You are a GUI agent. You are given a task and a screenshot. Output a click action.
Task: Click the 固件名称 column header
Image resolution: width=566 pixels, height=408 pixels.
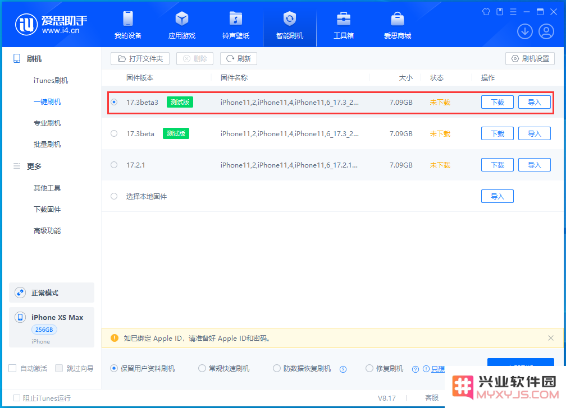[x=234, y=77]
